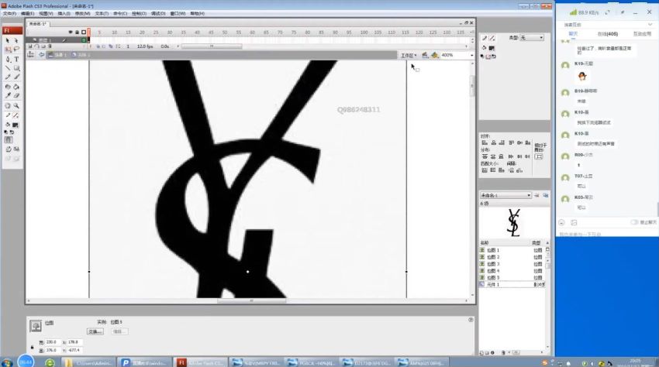
Task: Toggle green outline square on layer 1
Action: pyautogui.click(x=84, y=40)
